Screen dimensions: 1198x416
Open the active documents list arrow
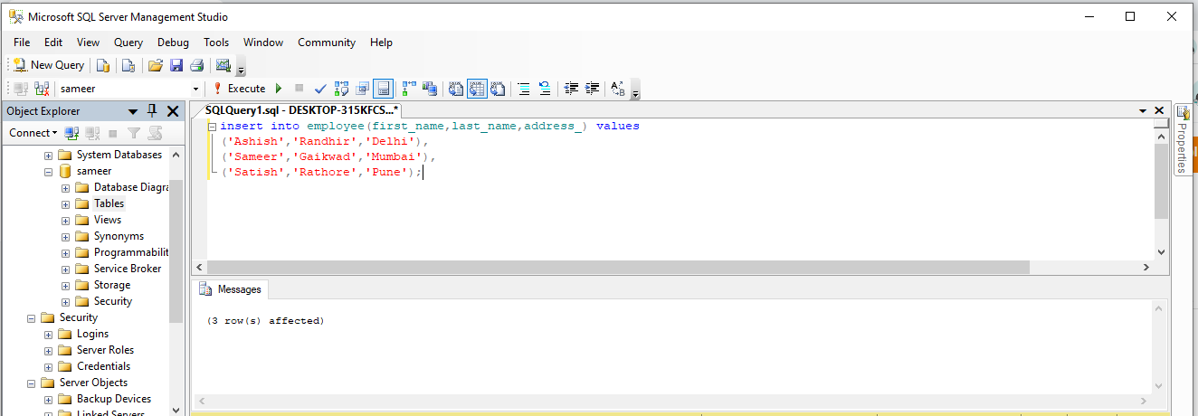(x=1144, y=110)
